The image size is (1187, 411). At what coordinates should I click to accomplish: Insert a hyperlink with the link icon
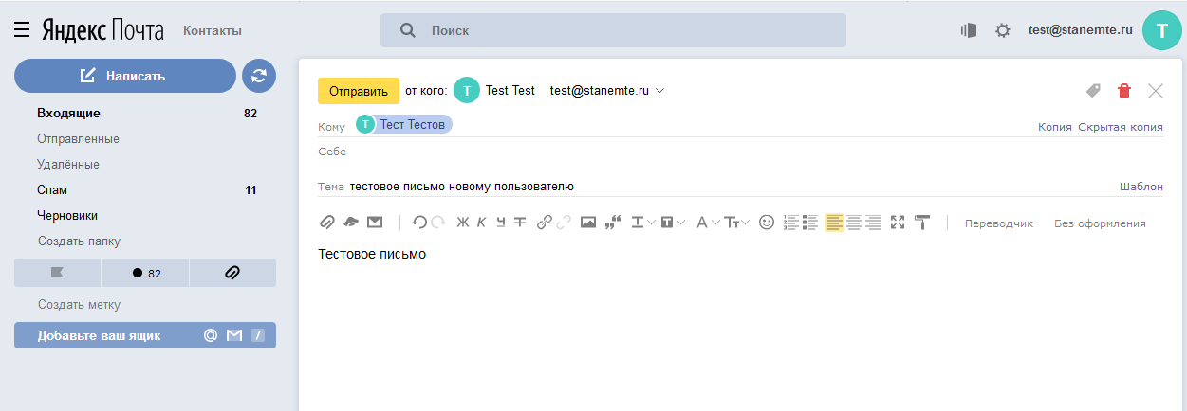544,223
